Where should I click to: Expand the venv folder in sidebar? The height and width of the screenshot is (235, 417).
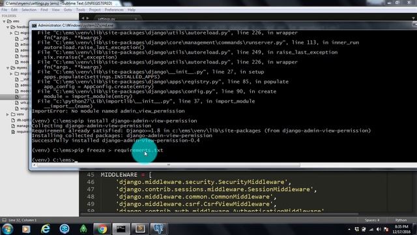tap(8, 114)
